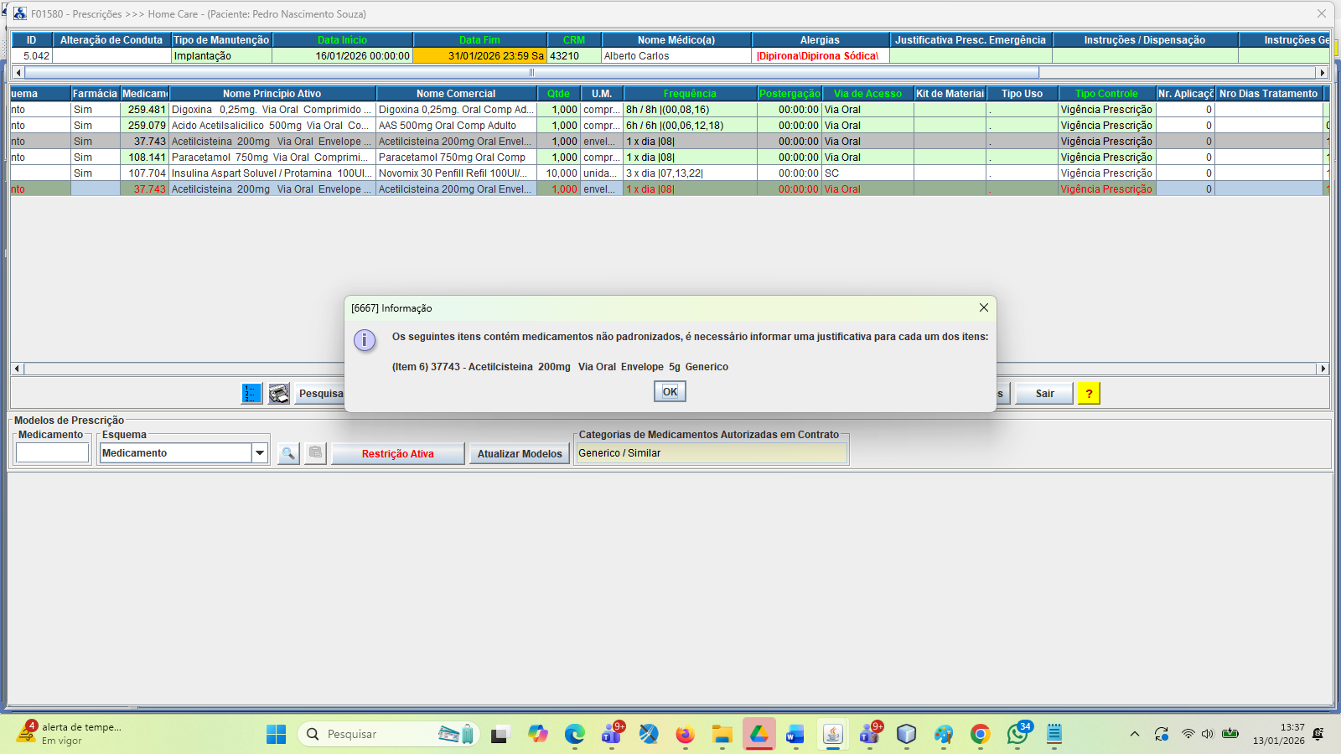Click the Sair button
Image resolution: width=1341 pixels, height=754 pixels.
[1044, 394]
